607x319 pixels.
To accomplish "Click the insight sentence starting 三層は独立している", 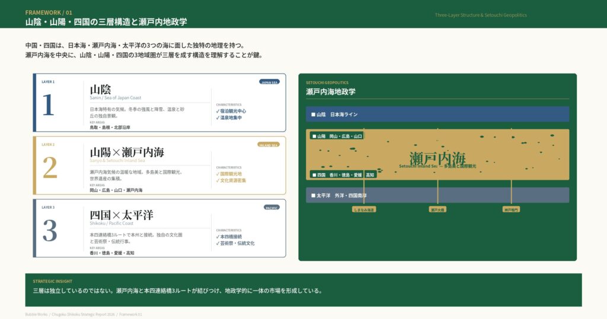I will pos(178,291).
